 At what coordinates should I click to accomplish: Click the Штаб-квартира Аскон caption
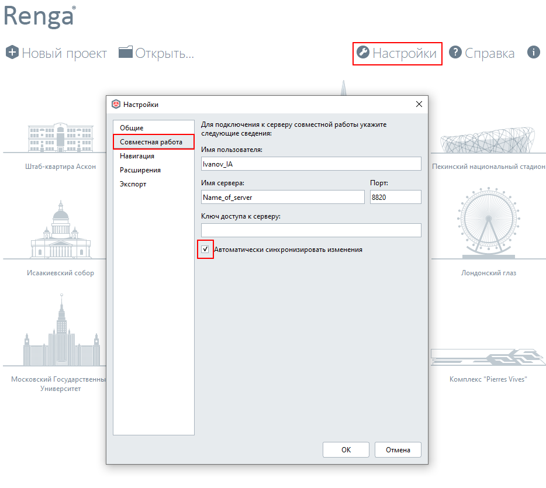click(x=60, y=167)
